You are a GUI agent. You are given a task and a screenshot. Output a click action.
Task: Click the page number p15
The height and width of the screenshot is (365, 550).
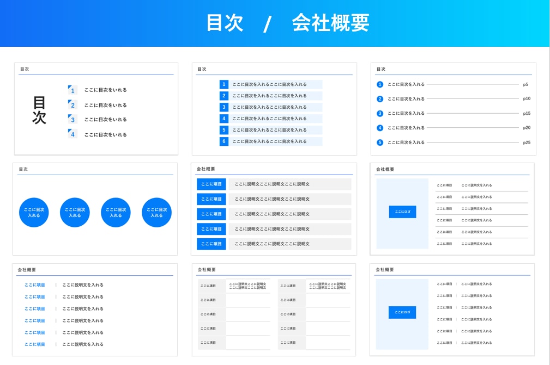(x=527, y=113)
